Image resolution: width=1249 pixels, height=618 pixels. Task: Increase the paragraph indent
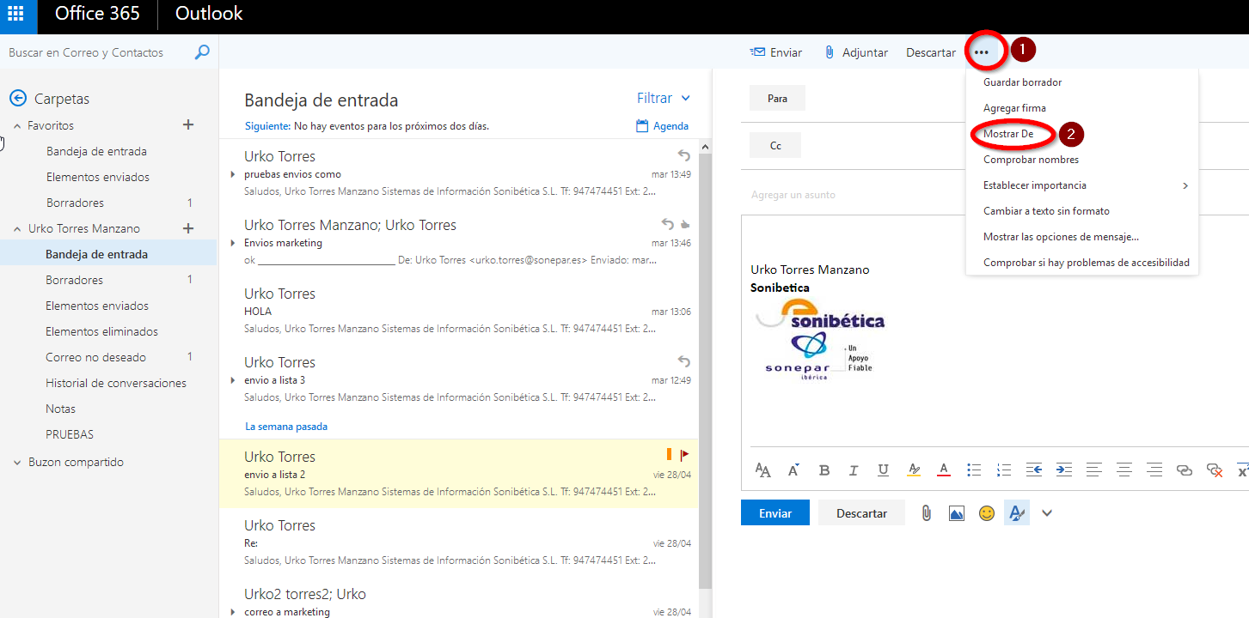tap(1064, 470)
